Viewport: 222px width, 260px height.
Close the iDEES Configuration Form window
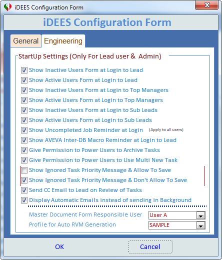coord(207,5)
